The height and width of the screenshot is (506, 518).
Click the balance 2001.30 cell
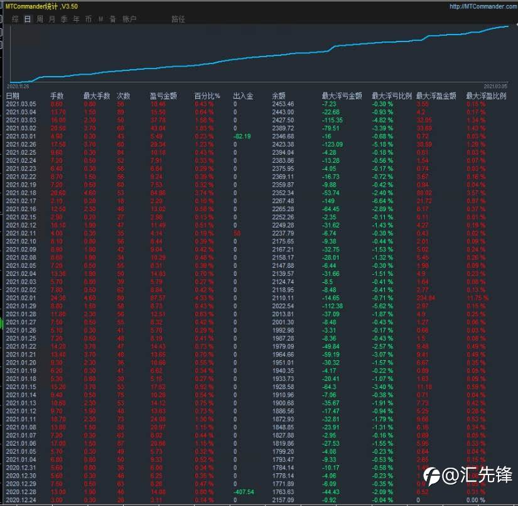click(283, 322)
